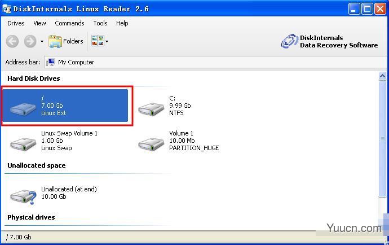Click the view mode thumbnails icon
389x245 pixels.
tap(98, 41)
